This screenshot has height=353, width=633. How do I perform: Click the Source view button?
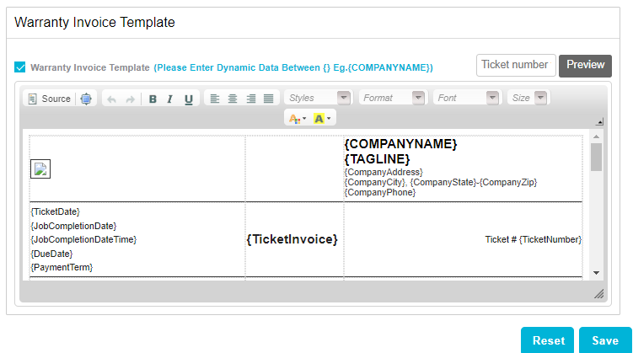click(49, 99)
